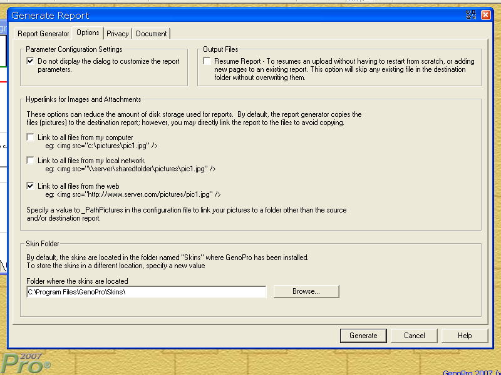Click the 'Folder where the skins are located' label

click(77, 281)
